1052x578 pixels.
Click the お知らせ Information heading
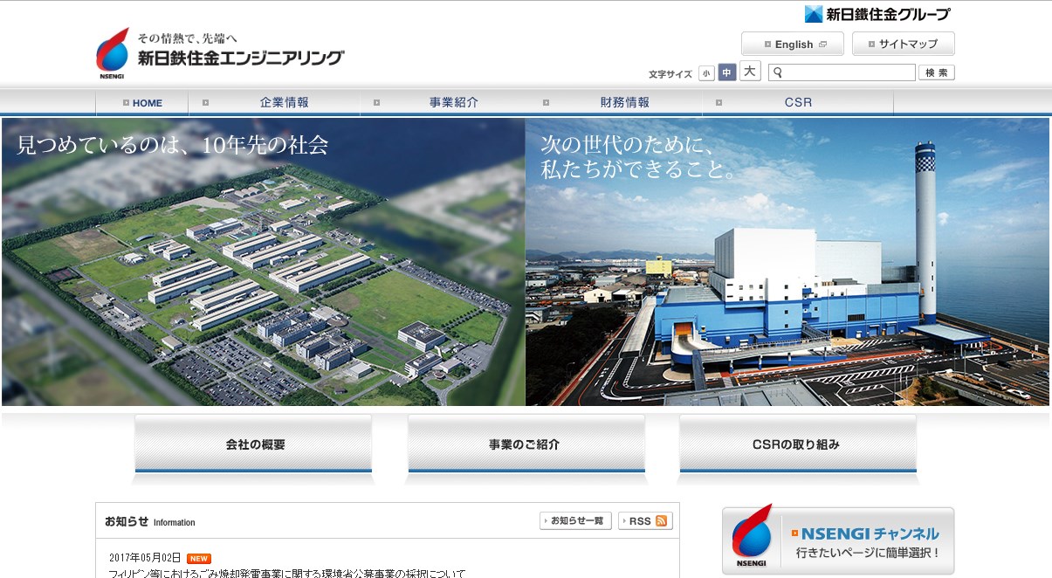(x=150, y=521)
